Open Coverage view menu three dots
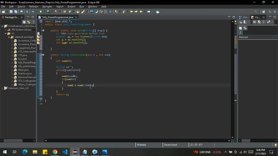The height and width of the screenshot is (156, 278). (x=240, y=32)
